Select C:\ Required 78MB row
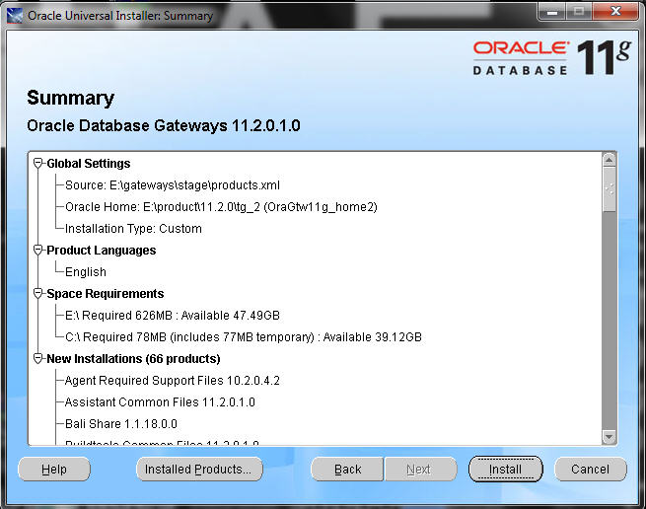 (244, 337)
